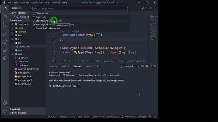Screen dimensions: 218x122
Task: Open analysis_options.yaml file
Action: click(x=29, y=69)
